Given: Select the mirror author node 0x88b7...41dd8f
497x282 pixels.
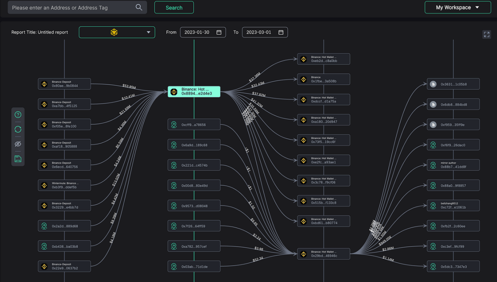Looking at the screenshot, I should (x=453, y=165).
